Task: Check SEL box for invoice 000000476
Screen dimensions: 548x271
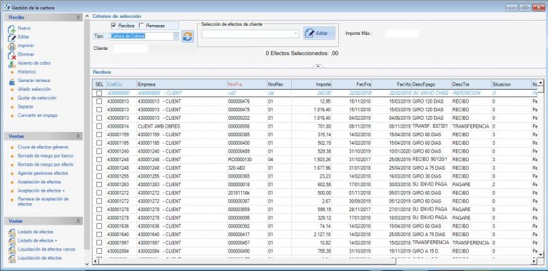Action: click(x=99, y=101)
